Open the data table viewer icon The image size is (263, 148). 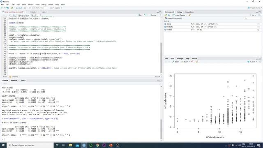(x=258, y=24)
